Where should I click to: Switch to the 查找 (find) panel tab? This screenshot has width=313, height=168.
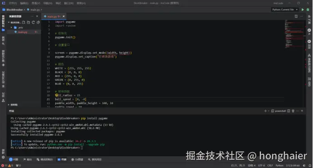[x=95, y=159]
